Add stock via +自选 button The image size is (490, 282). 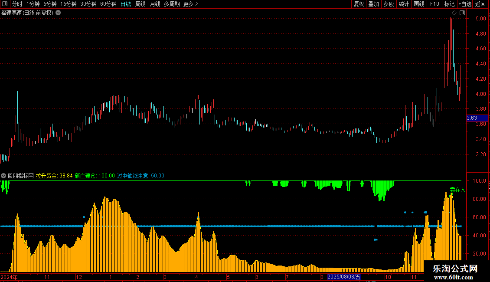tap(465, 4)
